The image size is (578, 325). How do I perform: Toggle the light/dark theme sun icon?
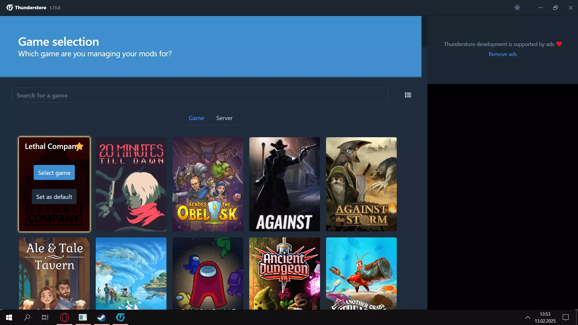point(517,8)
